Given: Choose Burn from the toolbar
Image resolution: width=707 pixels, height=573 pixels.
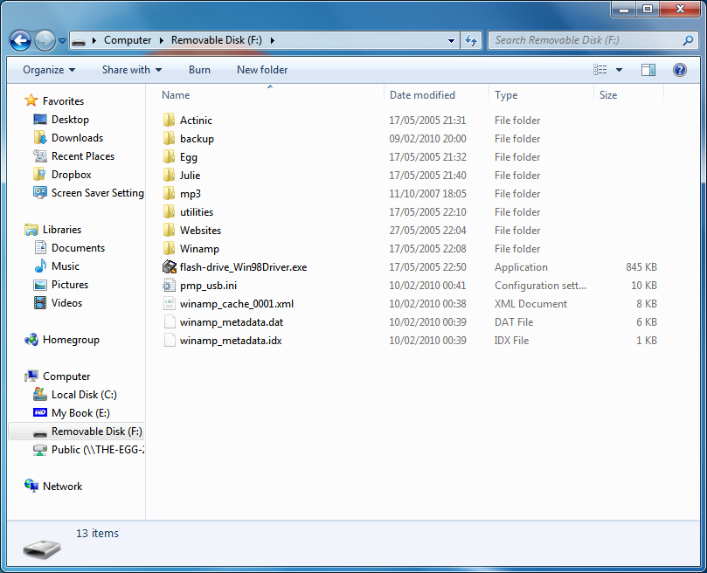Looking at the screenshot, I should pyautogui.click(x=199, y=70).
